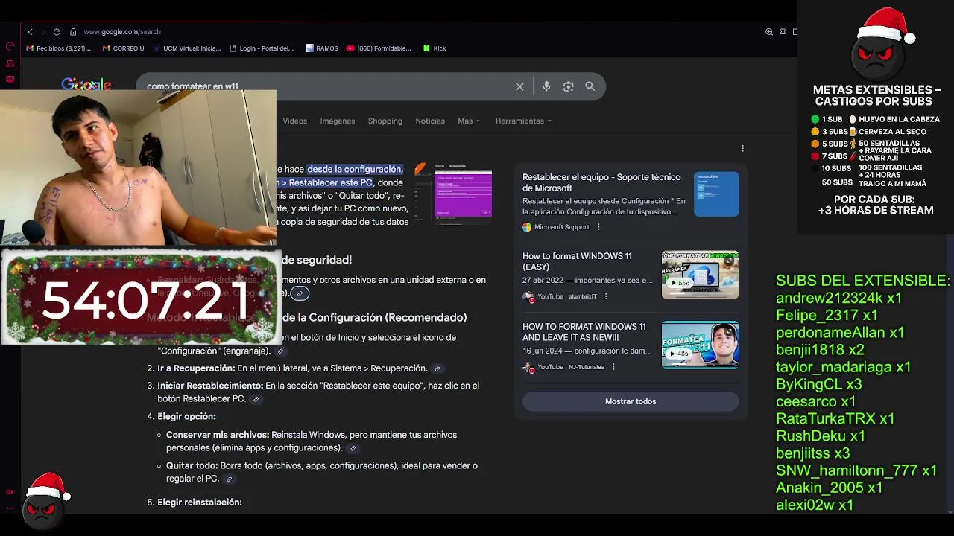Image resolution: width=954 pixels, height=536 pixels.
Task: Open 'Restablecer el equipo - Soporte técnico de Microsoft'
Action: pos(601,182)
